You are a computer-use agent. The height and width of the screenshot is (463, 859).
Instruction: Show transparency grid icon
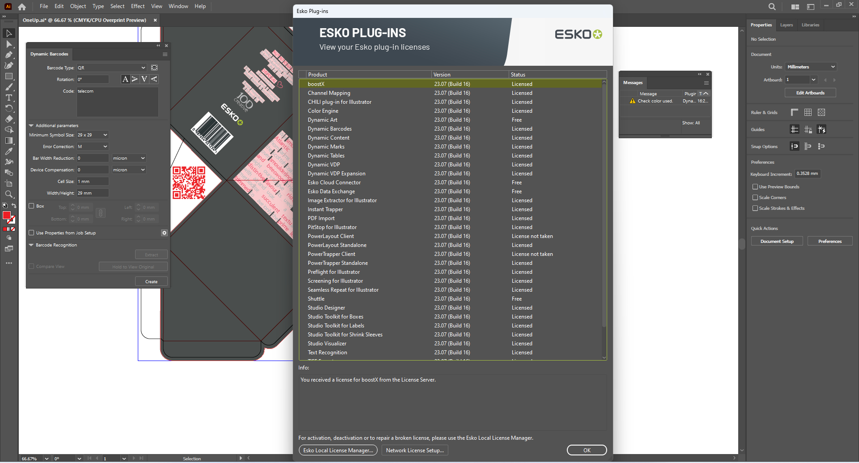click(821, 112)
